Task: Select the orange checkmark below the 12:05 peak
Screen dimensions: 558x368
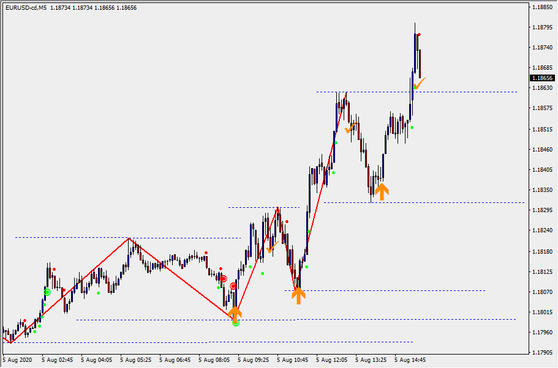Action: 351,128
